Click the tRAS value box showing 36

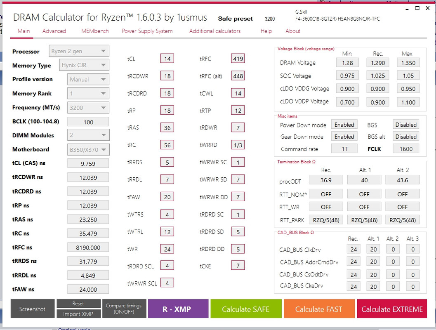(167, 127)
